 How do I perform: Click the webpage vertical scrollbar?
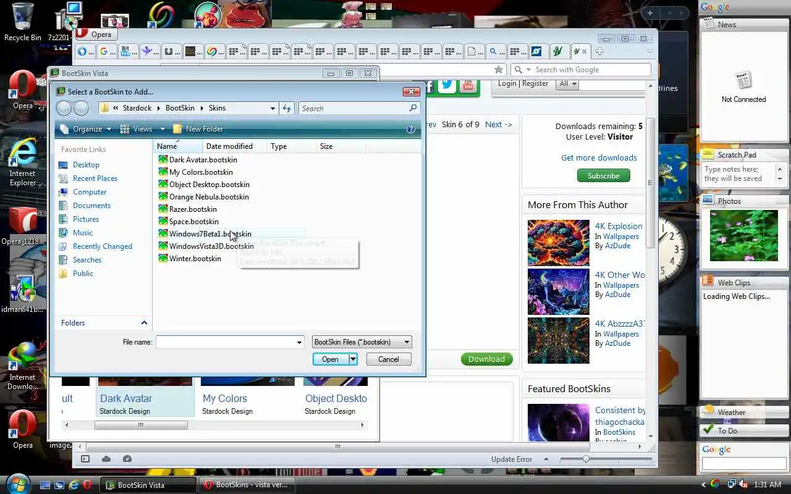[650, 182]
